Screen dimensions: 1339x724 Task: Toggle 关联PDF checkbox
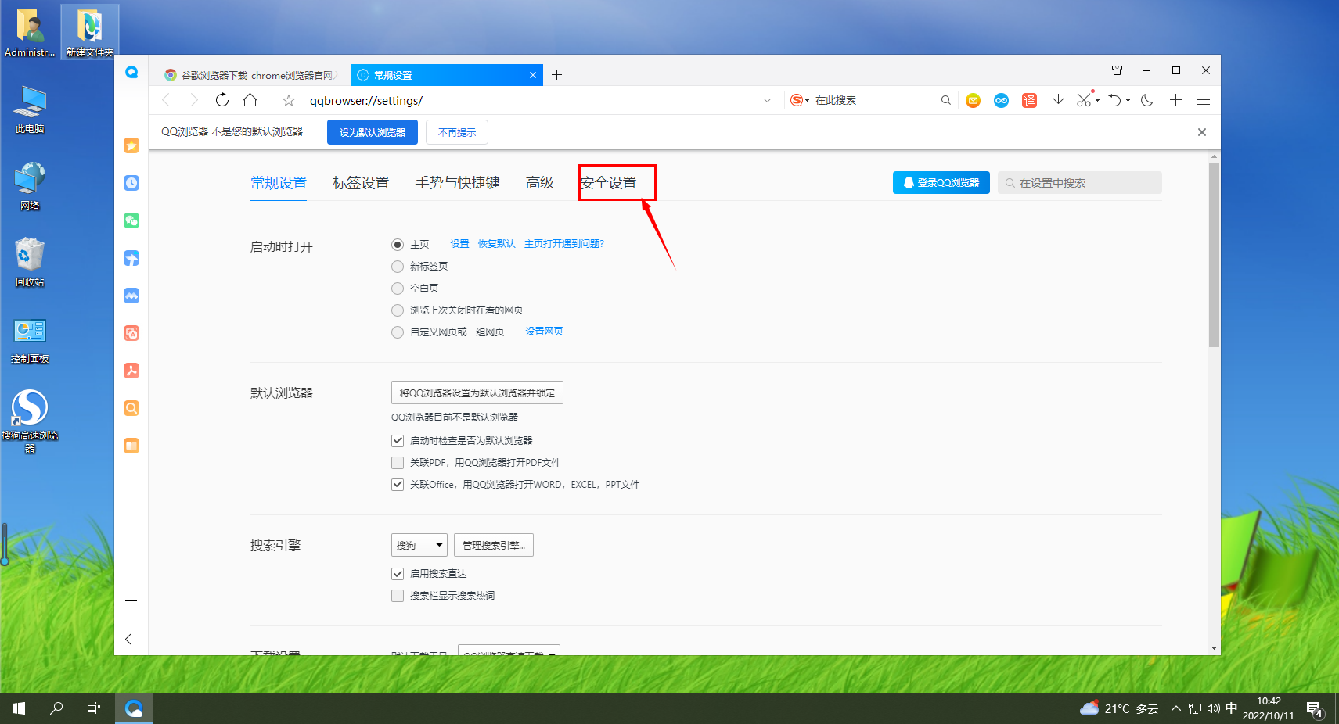point(398,463)
